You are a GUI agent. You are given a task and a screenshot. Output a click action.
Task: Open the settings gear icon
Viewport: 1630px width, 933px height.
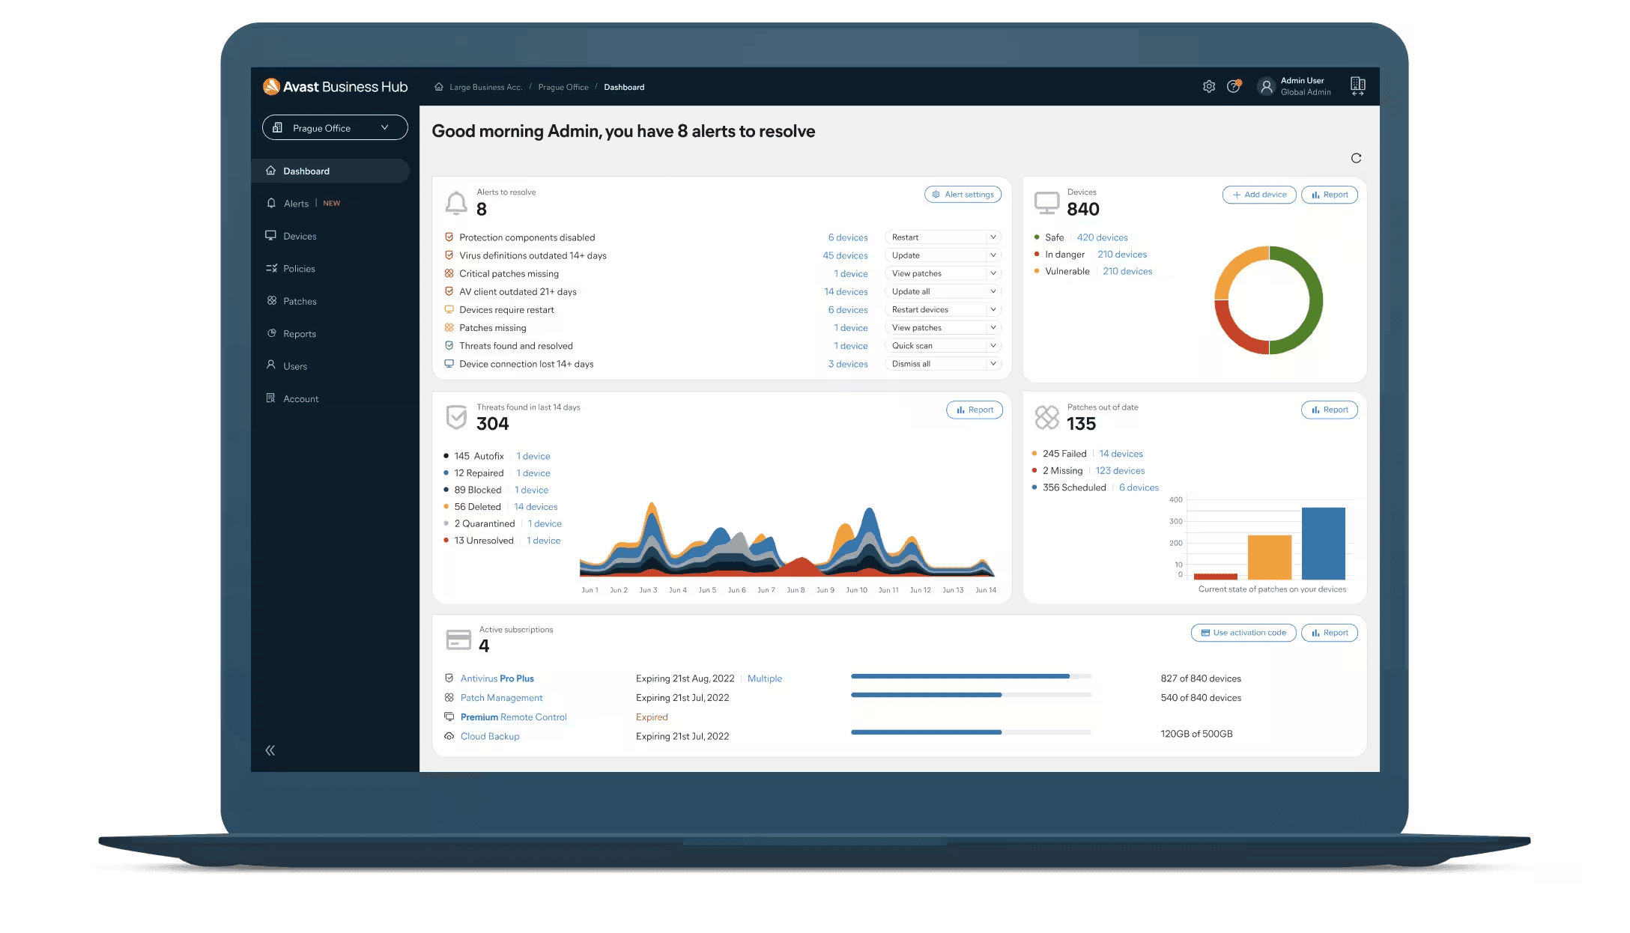(1209, 87)
